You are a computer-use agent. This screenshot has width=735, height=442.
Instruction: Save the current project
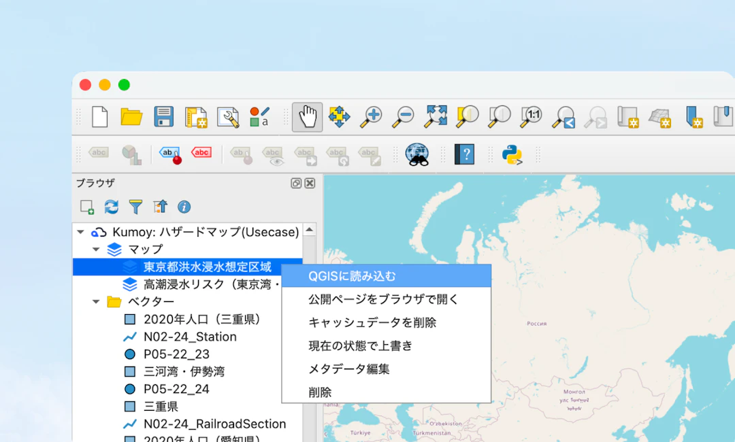(x=163, y=117)
